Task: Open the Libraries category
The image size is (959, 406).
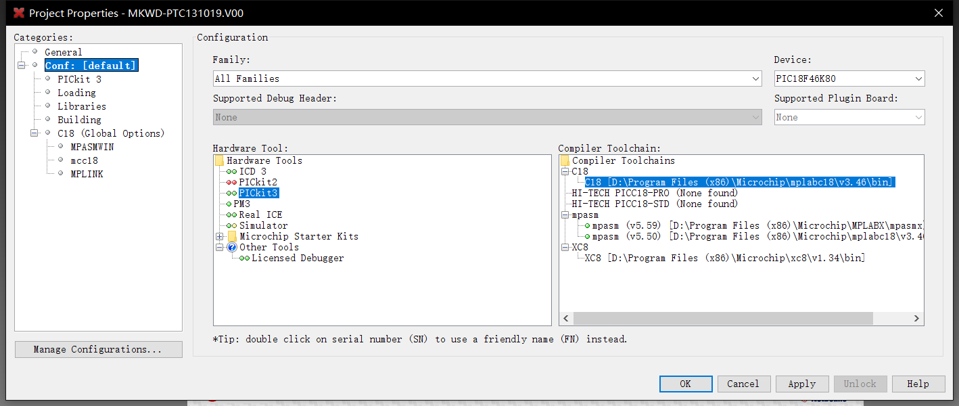Action: (x=82, y=106)
